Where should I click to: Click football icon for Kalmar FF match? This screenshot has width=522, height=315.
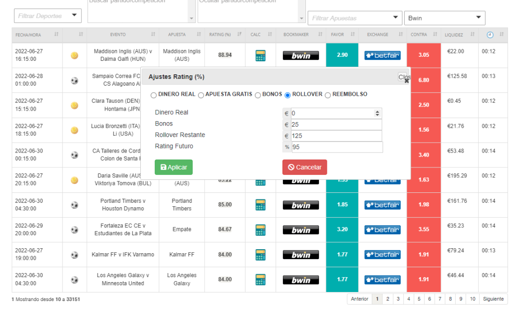(74, 255)
